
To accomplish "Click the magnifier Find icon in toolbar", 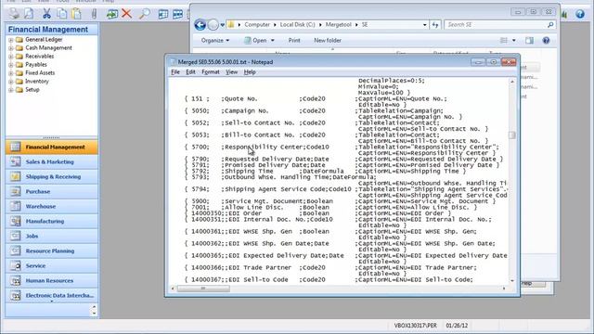I will (x=144, y=14).
